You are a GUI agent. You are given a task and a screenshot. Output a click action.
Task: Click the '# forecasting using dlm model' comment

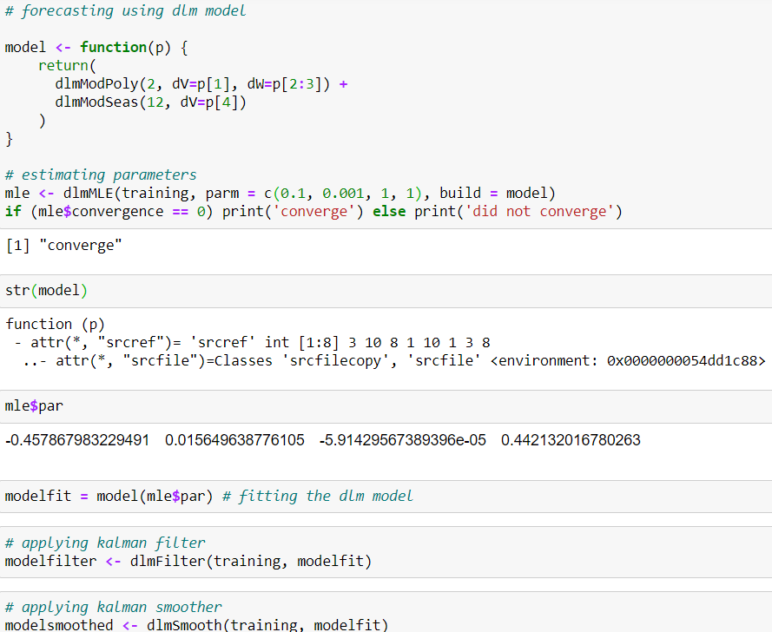click(x=125, y=10)
